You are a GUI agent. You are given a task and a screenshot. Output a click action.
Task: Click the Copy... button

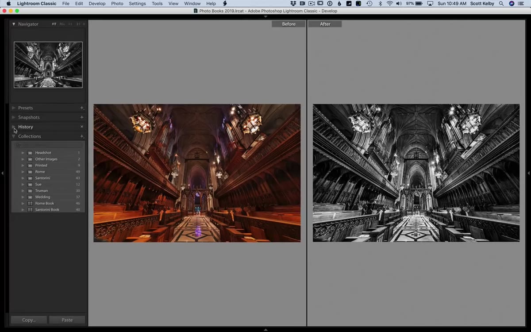point(29,320)
